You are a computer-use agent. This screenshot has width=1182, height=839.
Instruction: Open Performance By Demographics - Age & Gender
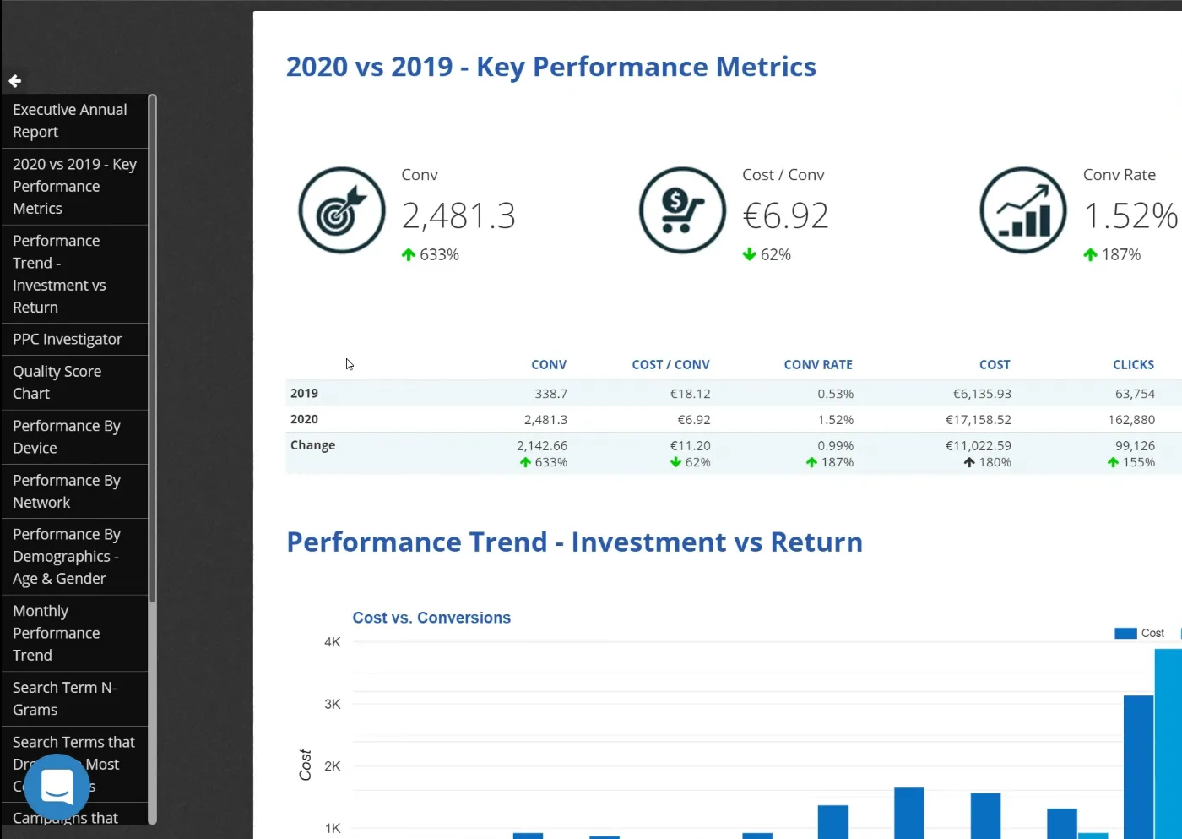[75, 557]
